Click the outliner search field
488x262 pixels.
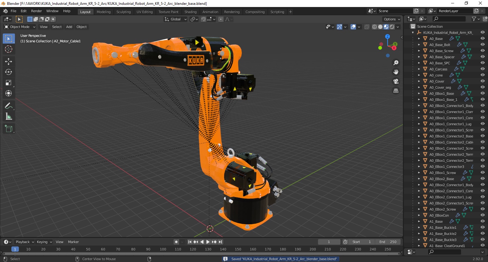[x=449, y=19]
